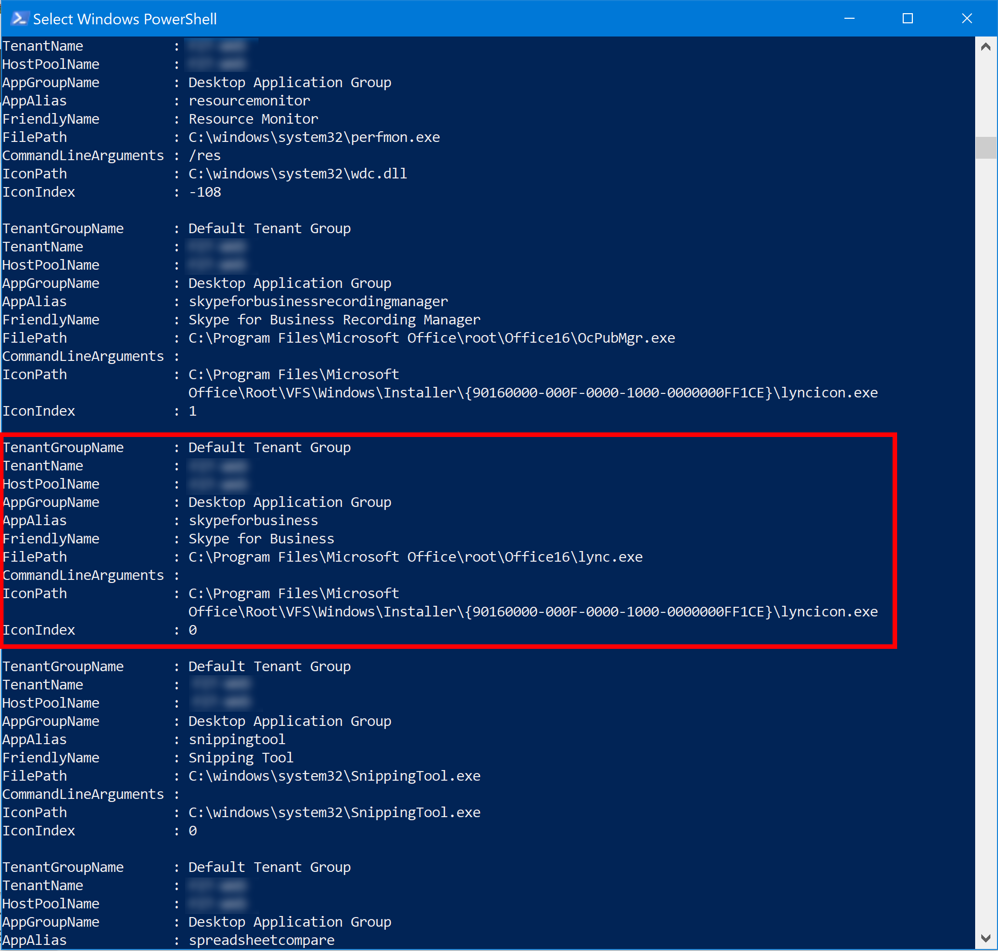Click the 'skypeforbusiness' AppAlias value

pos(253,521)
